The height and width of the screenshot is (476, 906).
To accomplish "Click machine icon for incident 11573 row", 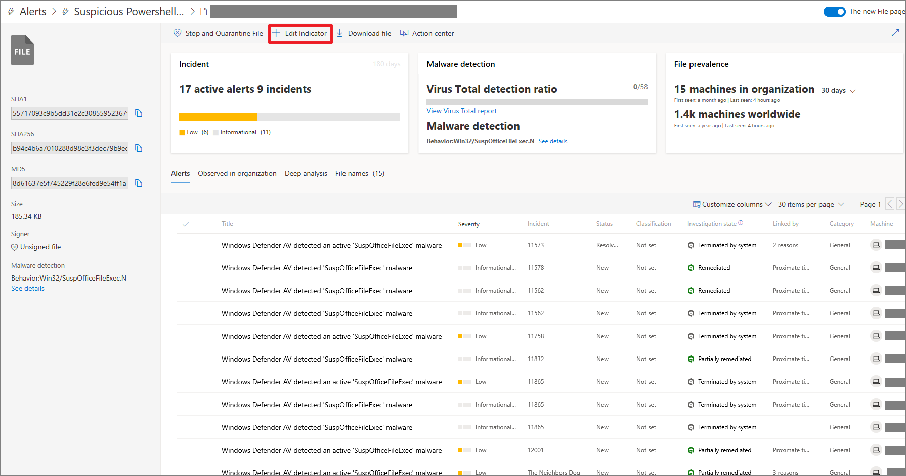I will tap(876, 245).
